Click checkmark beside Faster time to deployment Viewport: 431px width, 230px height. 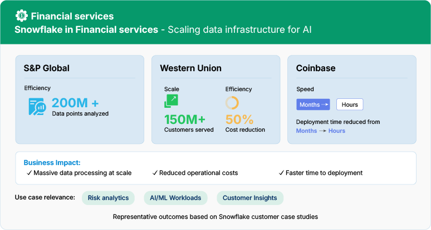click(281, 173)
